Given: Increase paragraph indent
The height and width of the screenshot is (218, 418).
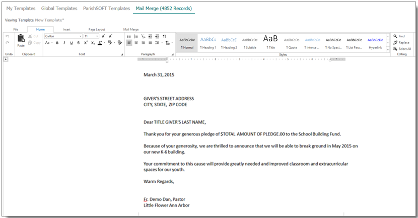Looking at the screenshot, I should pos(157,36).
